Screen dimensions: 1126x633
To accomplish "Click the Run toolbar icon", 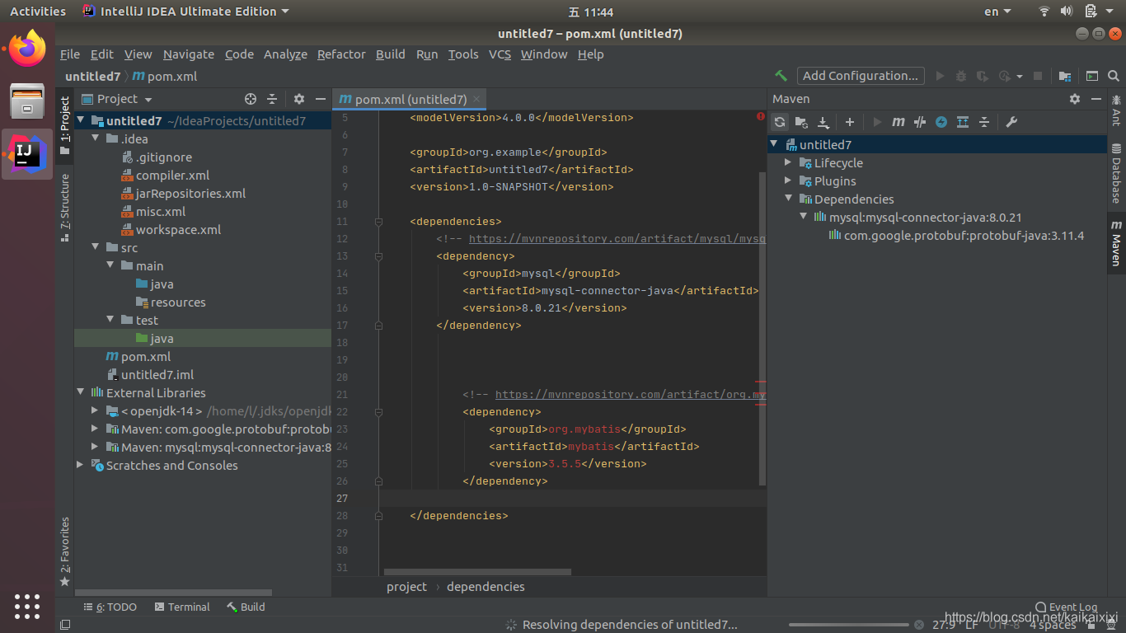I will coord(940,76).
